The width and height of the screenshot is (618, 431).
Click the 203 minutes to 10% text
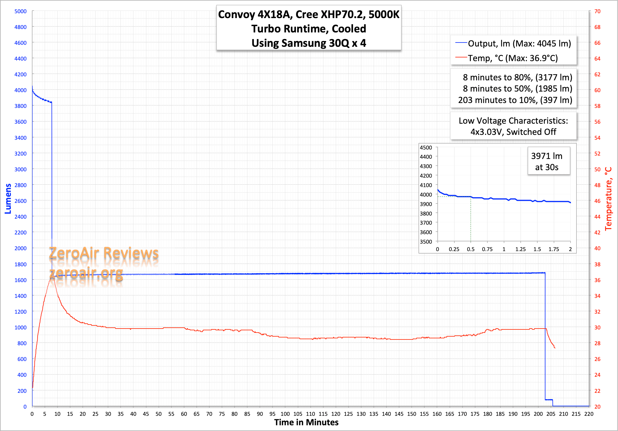pos(515,100)
